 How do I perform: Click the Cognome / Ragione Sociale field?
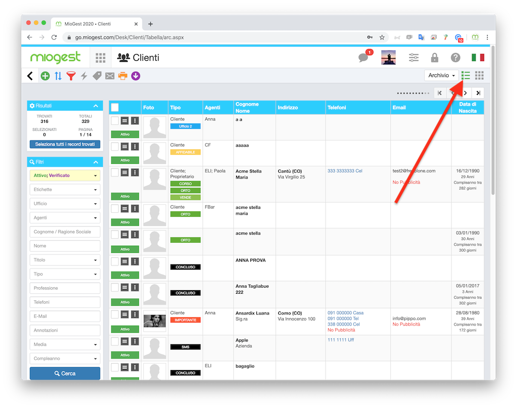click(x=65, y=232)
